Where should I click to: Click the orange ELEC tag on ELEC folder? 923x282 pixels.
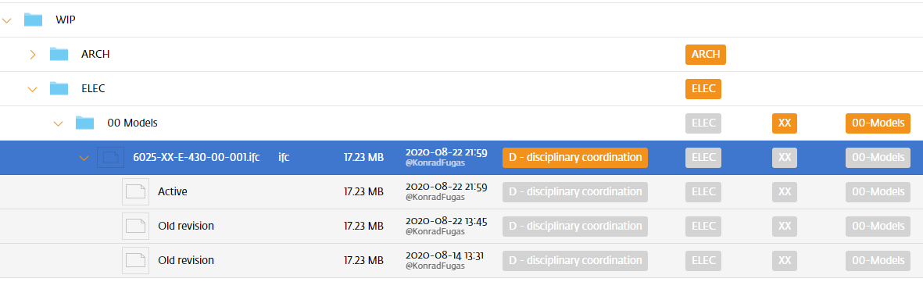click(703, 89)
